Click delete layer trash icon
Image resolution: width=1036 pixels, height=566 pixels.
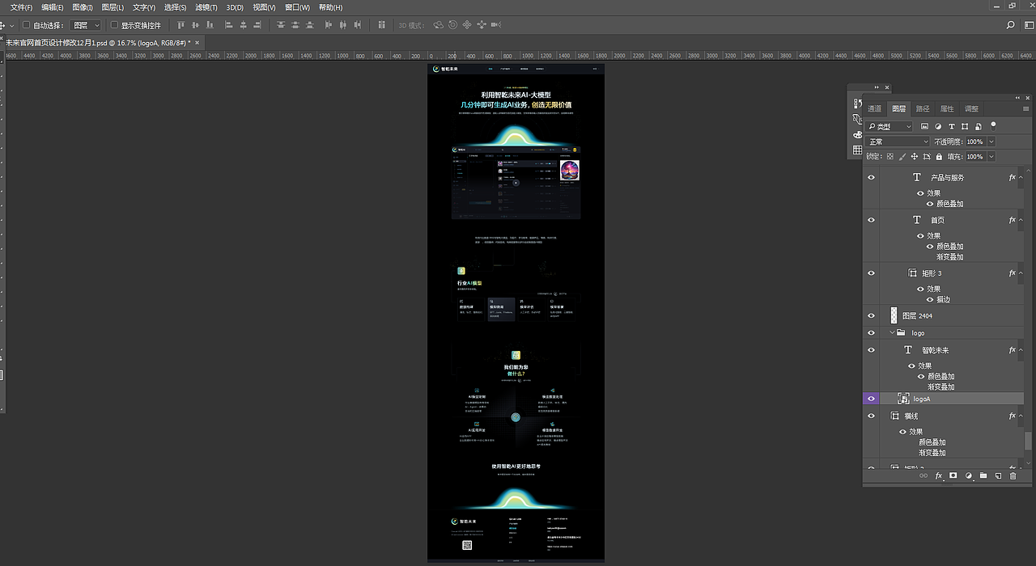[1013, 476]
